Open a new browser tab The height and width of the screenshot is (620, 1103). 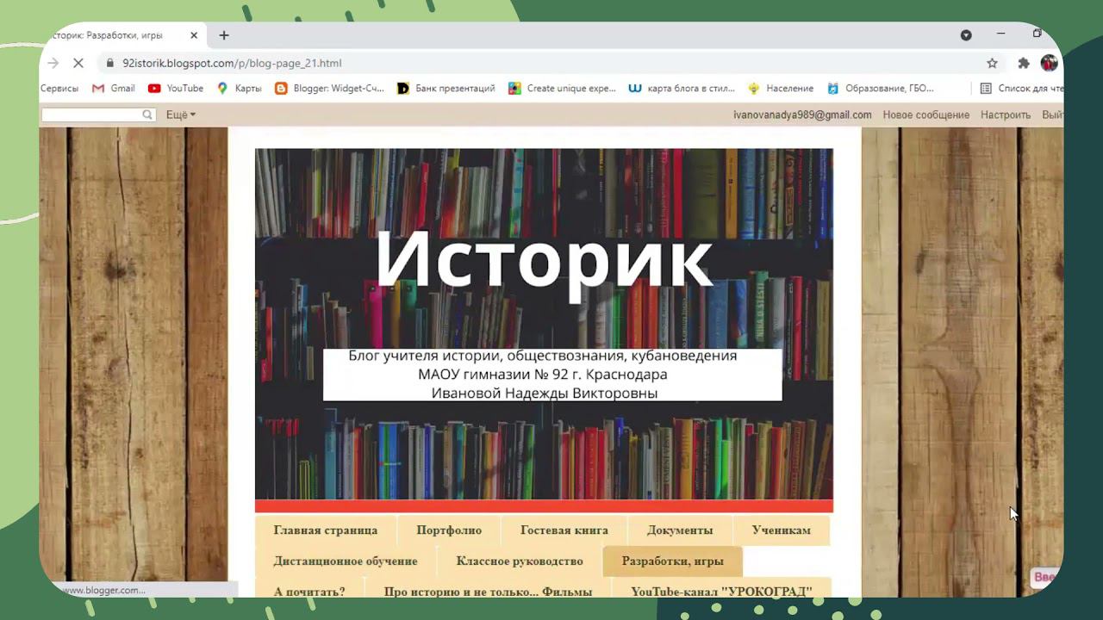pos(224,35)
